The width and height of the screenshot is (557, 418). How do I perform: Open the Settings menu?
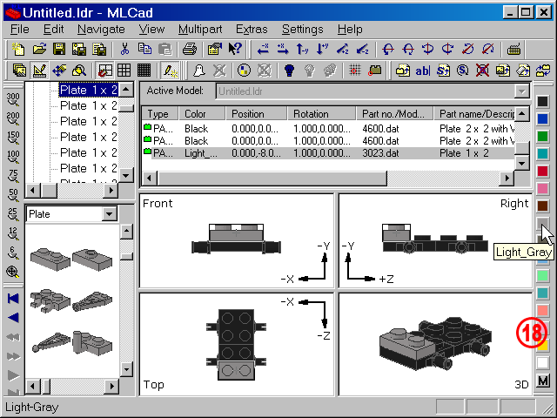coord(302,29)
